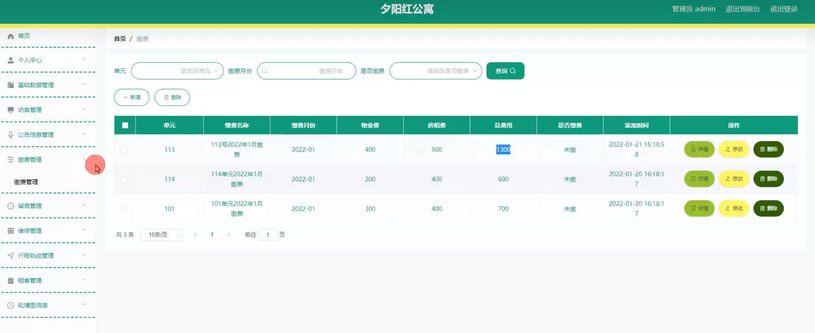Image resolution: width=815 pixels, height=333 pixels.
Task: Click 修改 for unit 101 row
Action: tap(734, 208)
